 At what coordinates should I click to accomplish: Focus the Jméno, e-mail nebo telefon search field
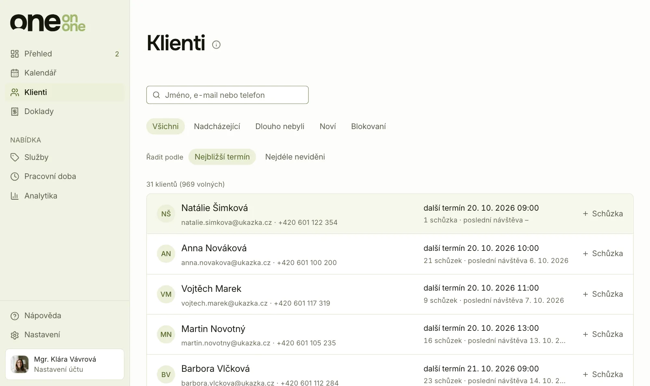[x=227, y=95]
